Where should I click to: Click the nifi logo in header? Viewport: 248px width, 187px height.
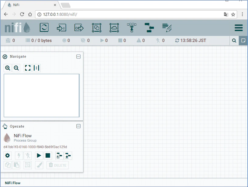coord(17,27)
